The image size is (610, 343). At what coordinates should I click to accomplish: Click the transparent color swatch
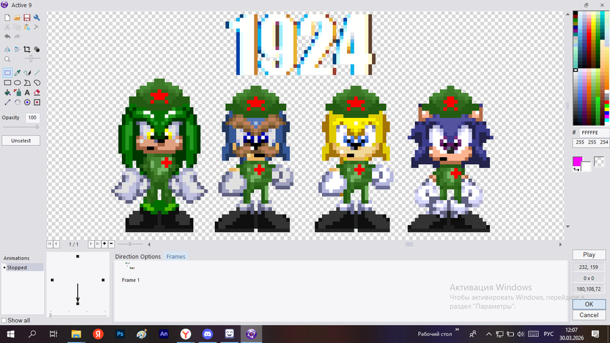(x=600, y=161)
